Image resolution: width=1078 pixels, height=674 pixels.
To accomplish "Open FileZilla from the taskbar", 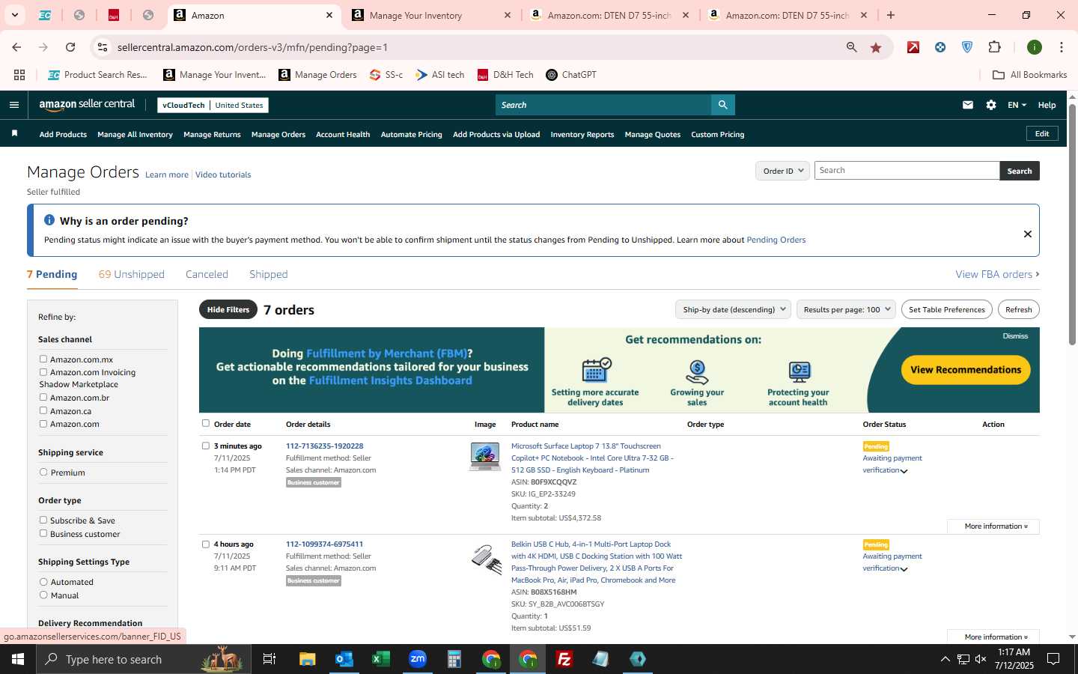I will [x=564, y=659].
